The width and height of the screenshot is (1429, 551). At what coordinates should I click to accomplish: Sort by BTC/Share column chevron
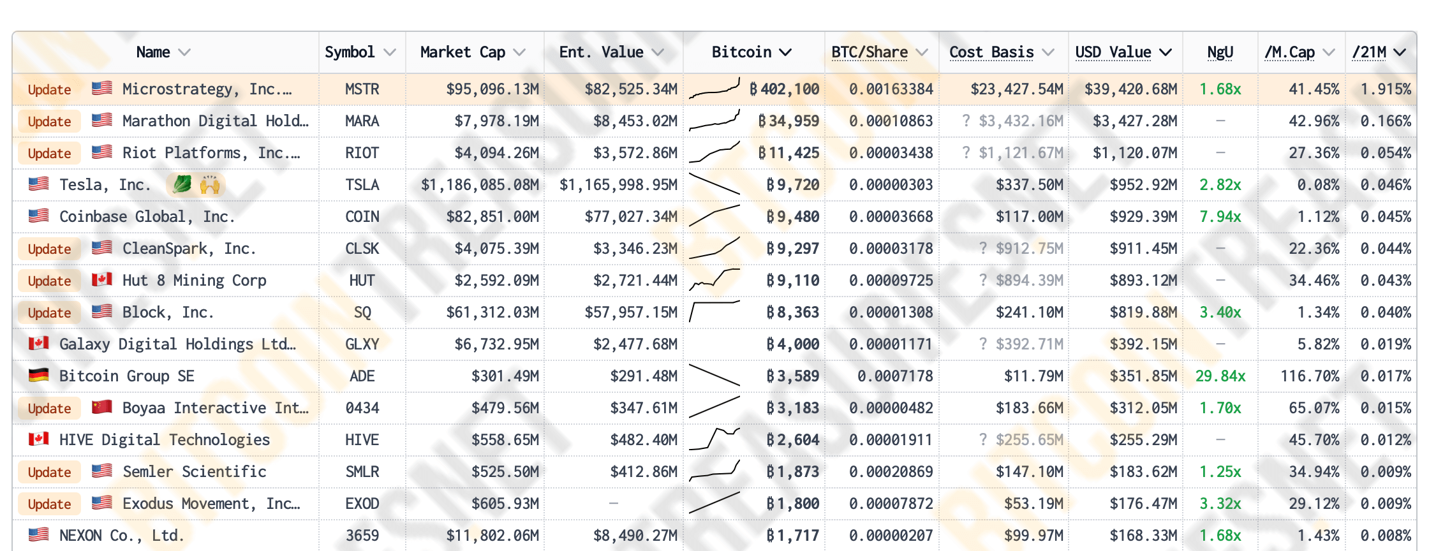click(922, 52)
